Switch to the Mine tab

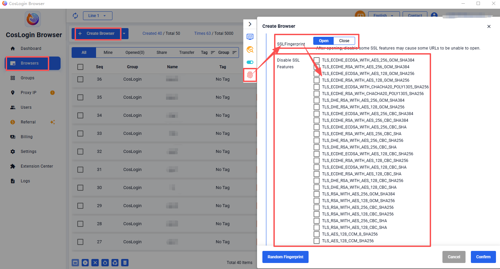tap(108, 53)
